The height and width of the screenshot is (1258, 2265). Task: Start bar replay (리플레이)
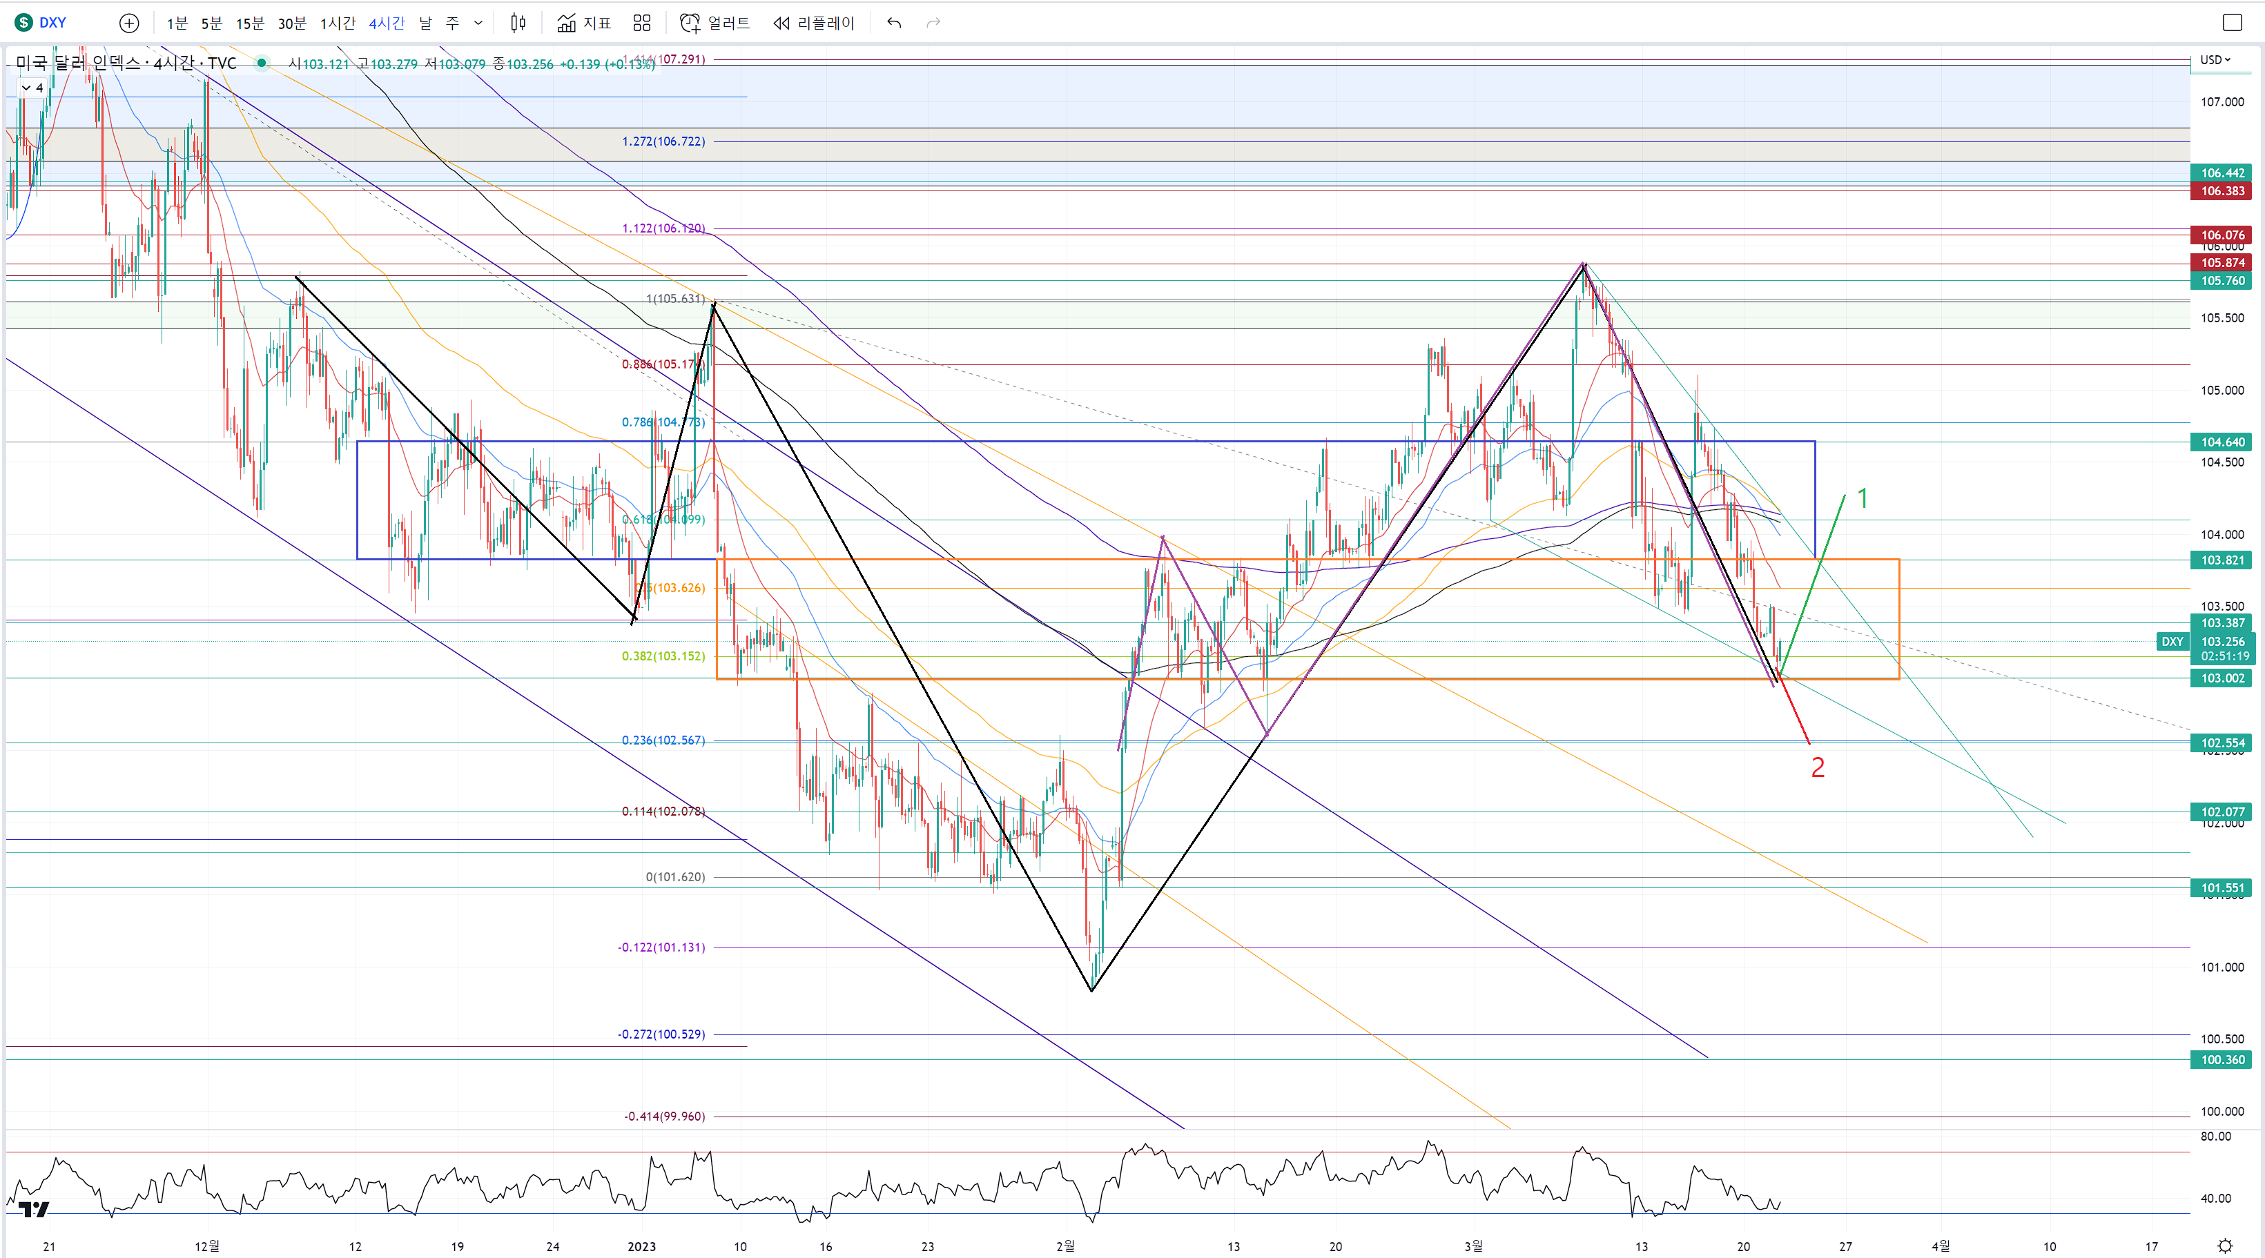point(814,23)
